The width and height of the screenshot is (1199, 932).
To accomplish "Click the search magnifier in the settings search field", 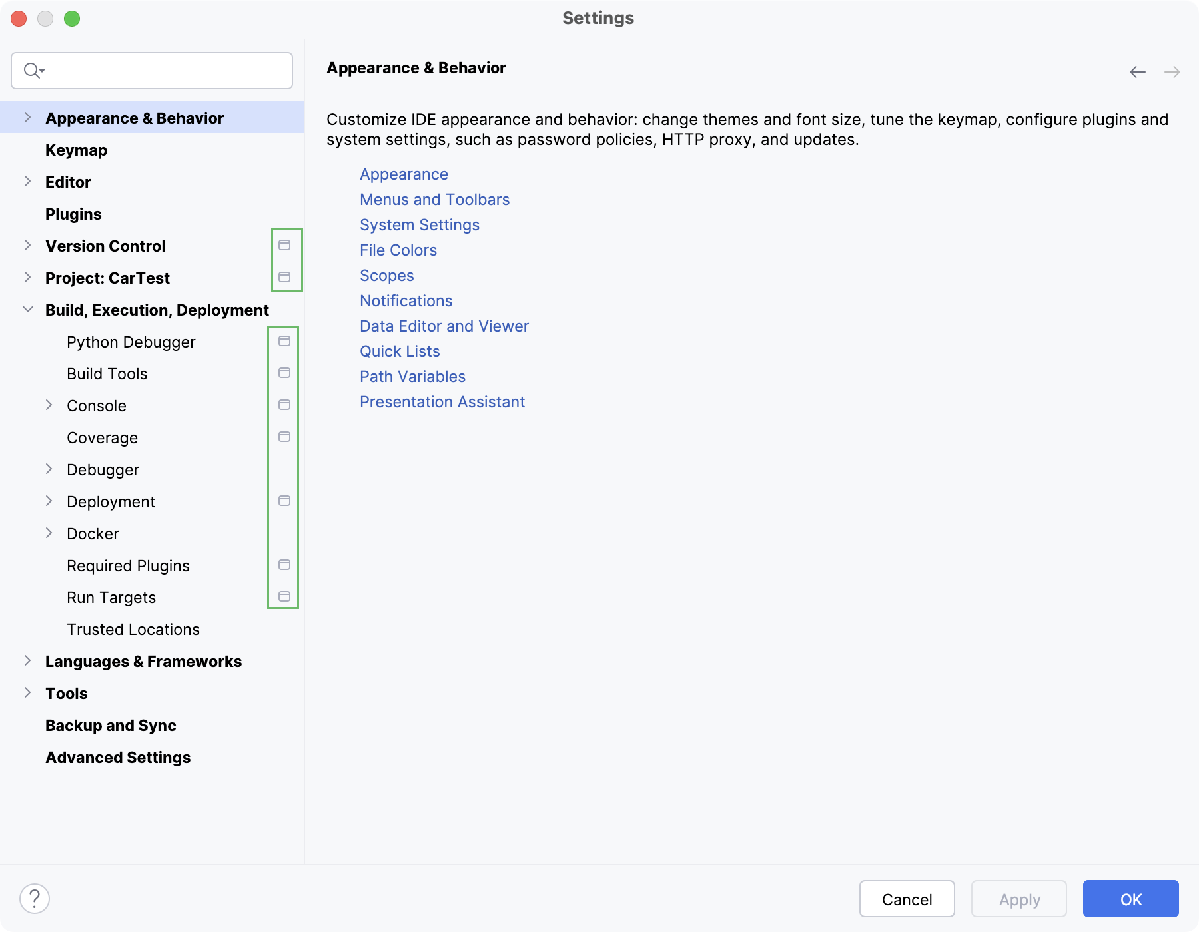I will pyautogui.click(x=32, y=70).
